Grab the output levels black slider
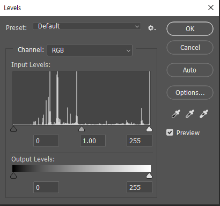 (x=13, y=175)
